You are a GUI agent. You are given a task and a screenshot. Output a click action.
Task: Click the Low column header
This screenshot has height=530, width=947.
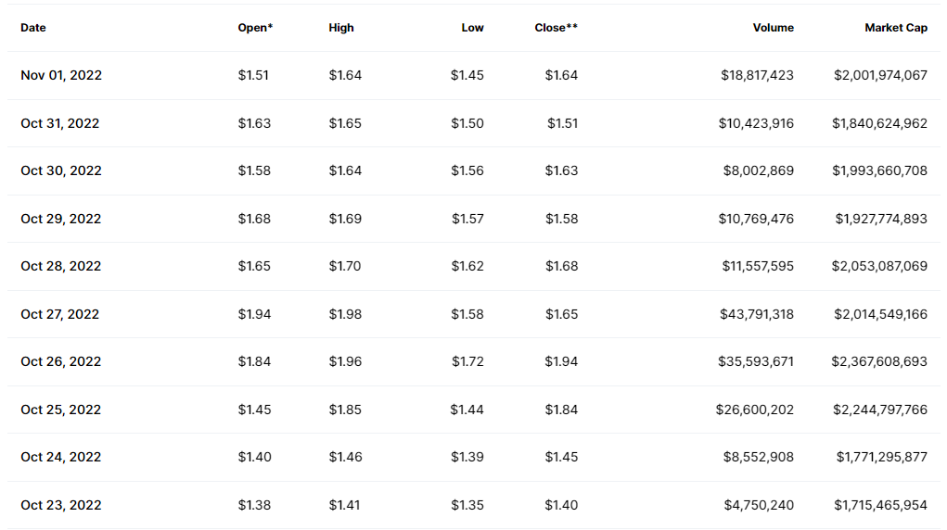(472, 28)
